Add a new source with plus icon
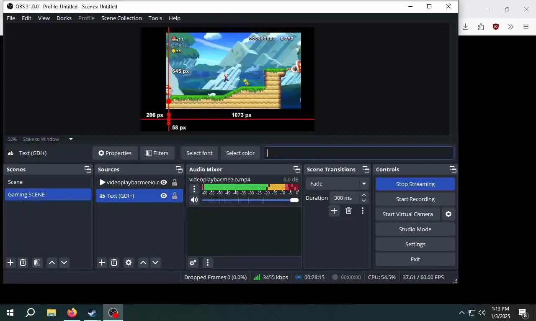Screen dimensions: 536x321 coord(102,262)
